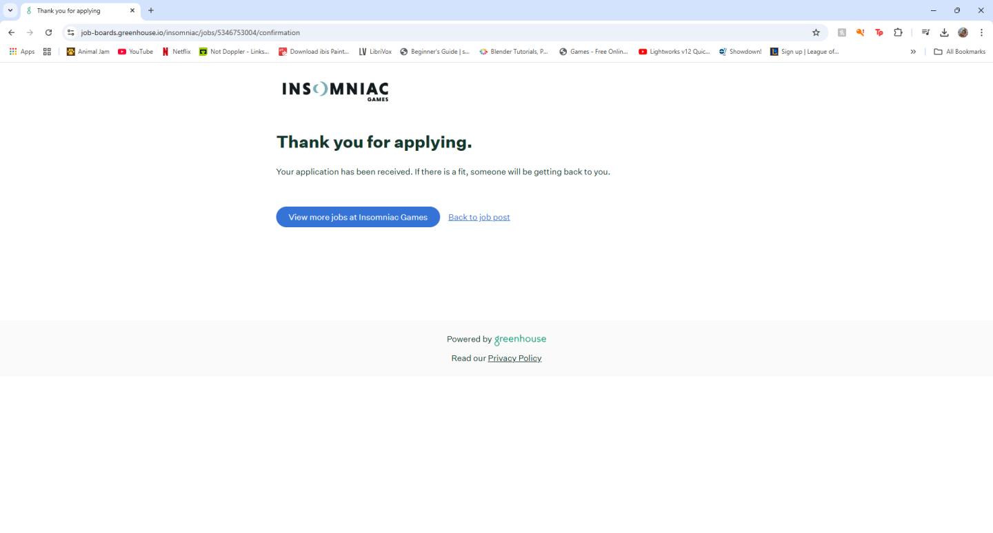
Task: Open the orange key extension icon
Action: [860, 32]
